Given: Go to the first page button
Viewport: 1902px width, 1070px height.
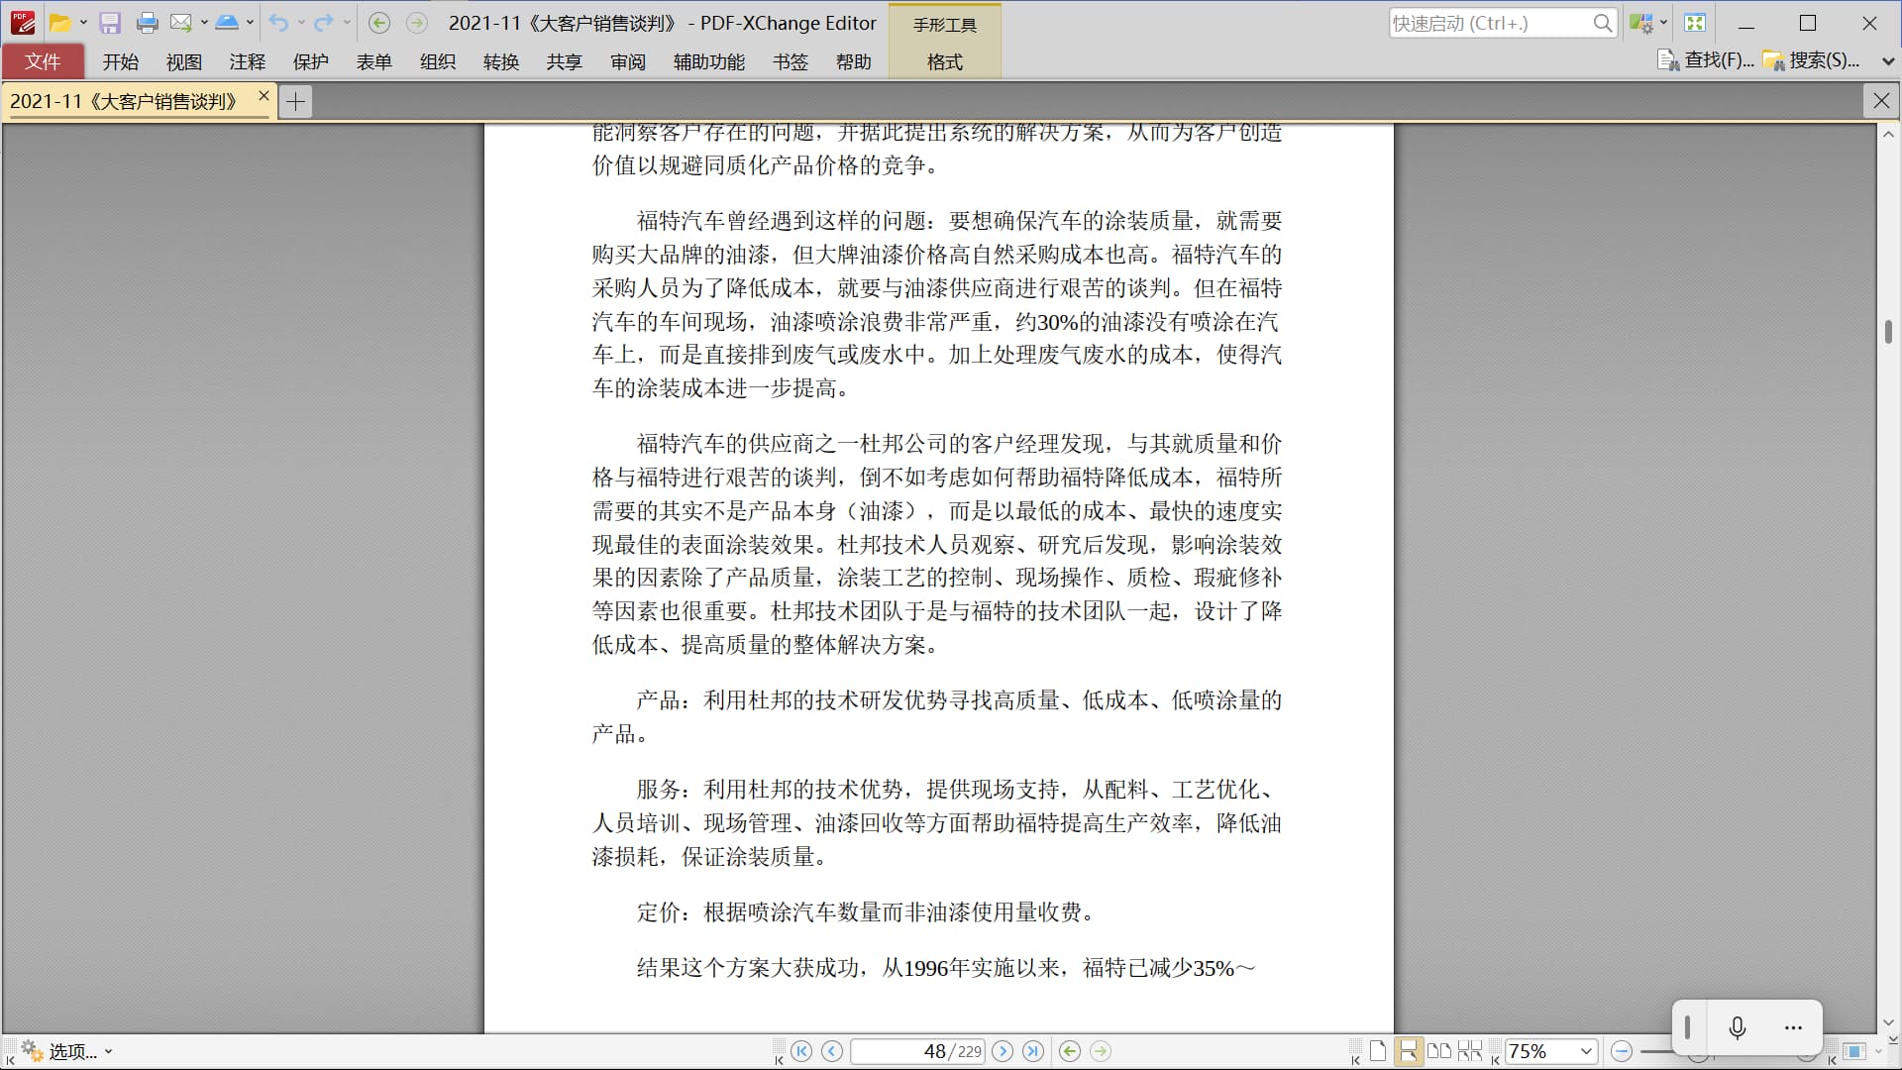Looking at the screenshot, I should [801, 1051].
